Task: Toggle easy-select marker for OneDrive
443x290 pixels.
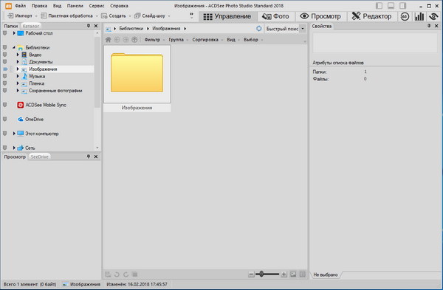Action: 5,120
